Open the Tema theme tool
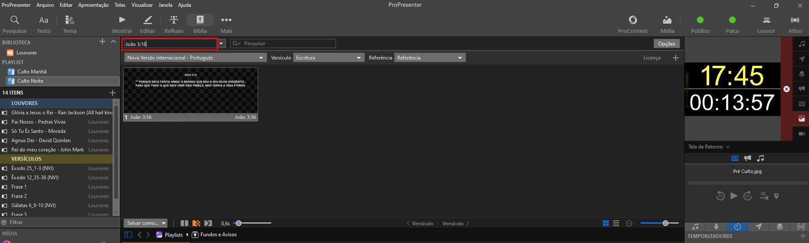This screenshot has width=809, height=243. [70, 24]
